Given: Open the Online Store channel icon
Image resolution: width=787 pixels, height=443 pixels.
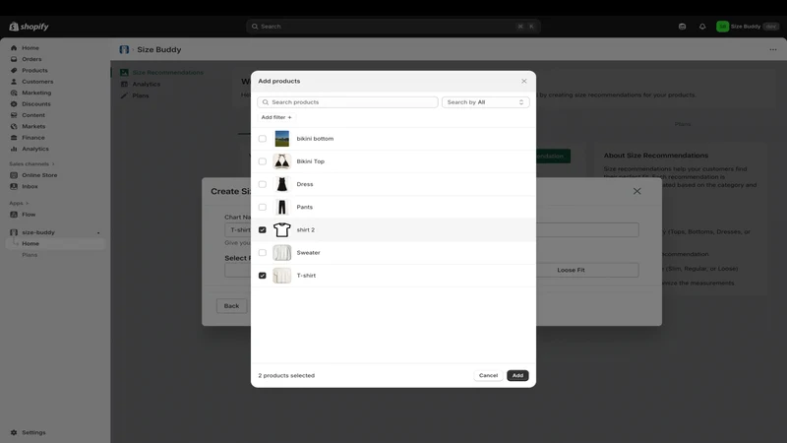Looking at the screenshot, I should 14,175.
